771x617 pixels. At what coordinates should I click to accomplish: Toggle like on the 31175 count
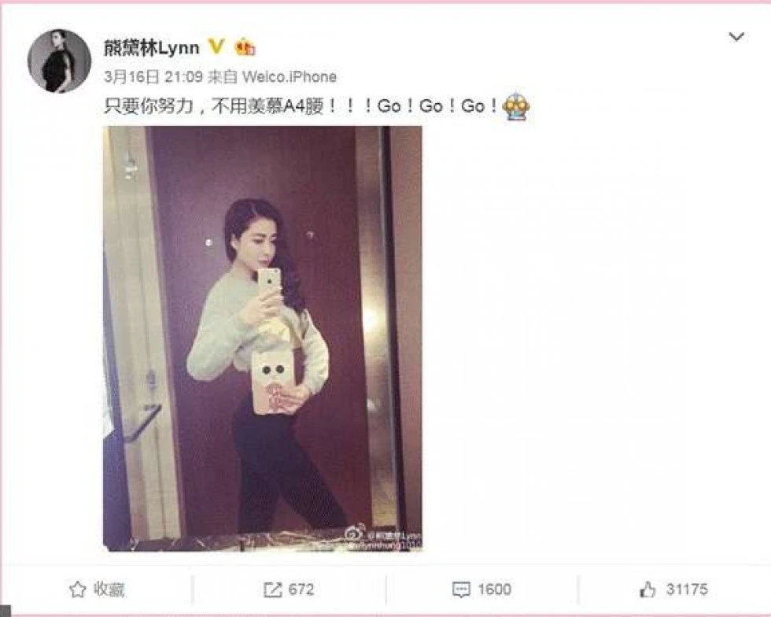tap(673, 589)
